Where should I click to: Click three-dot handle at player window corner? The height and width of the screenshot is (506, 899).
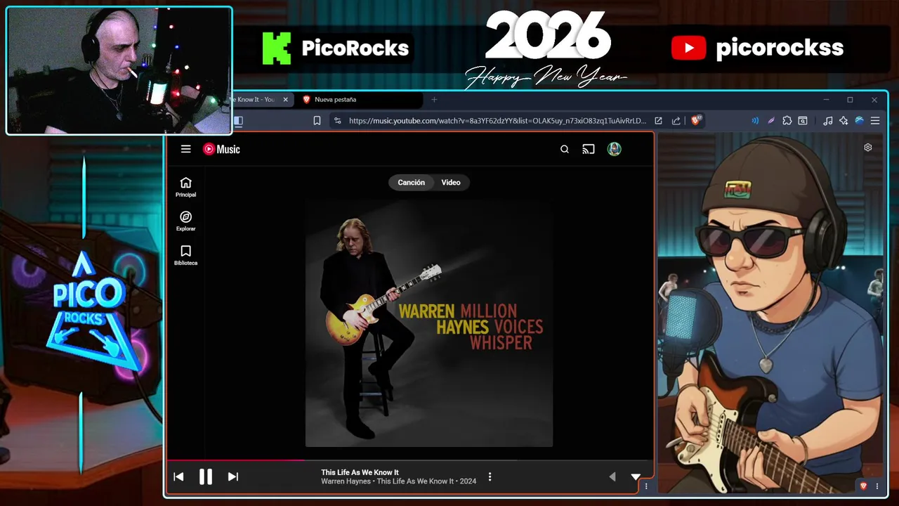[646, 486]
